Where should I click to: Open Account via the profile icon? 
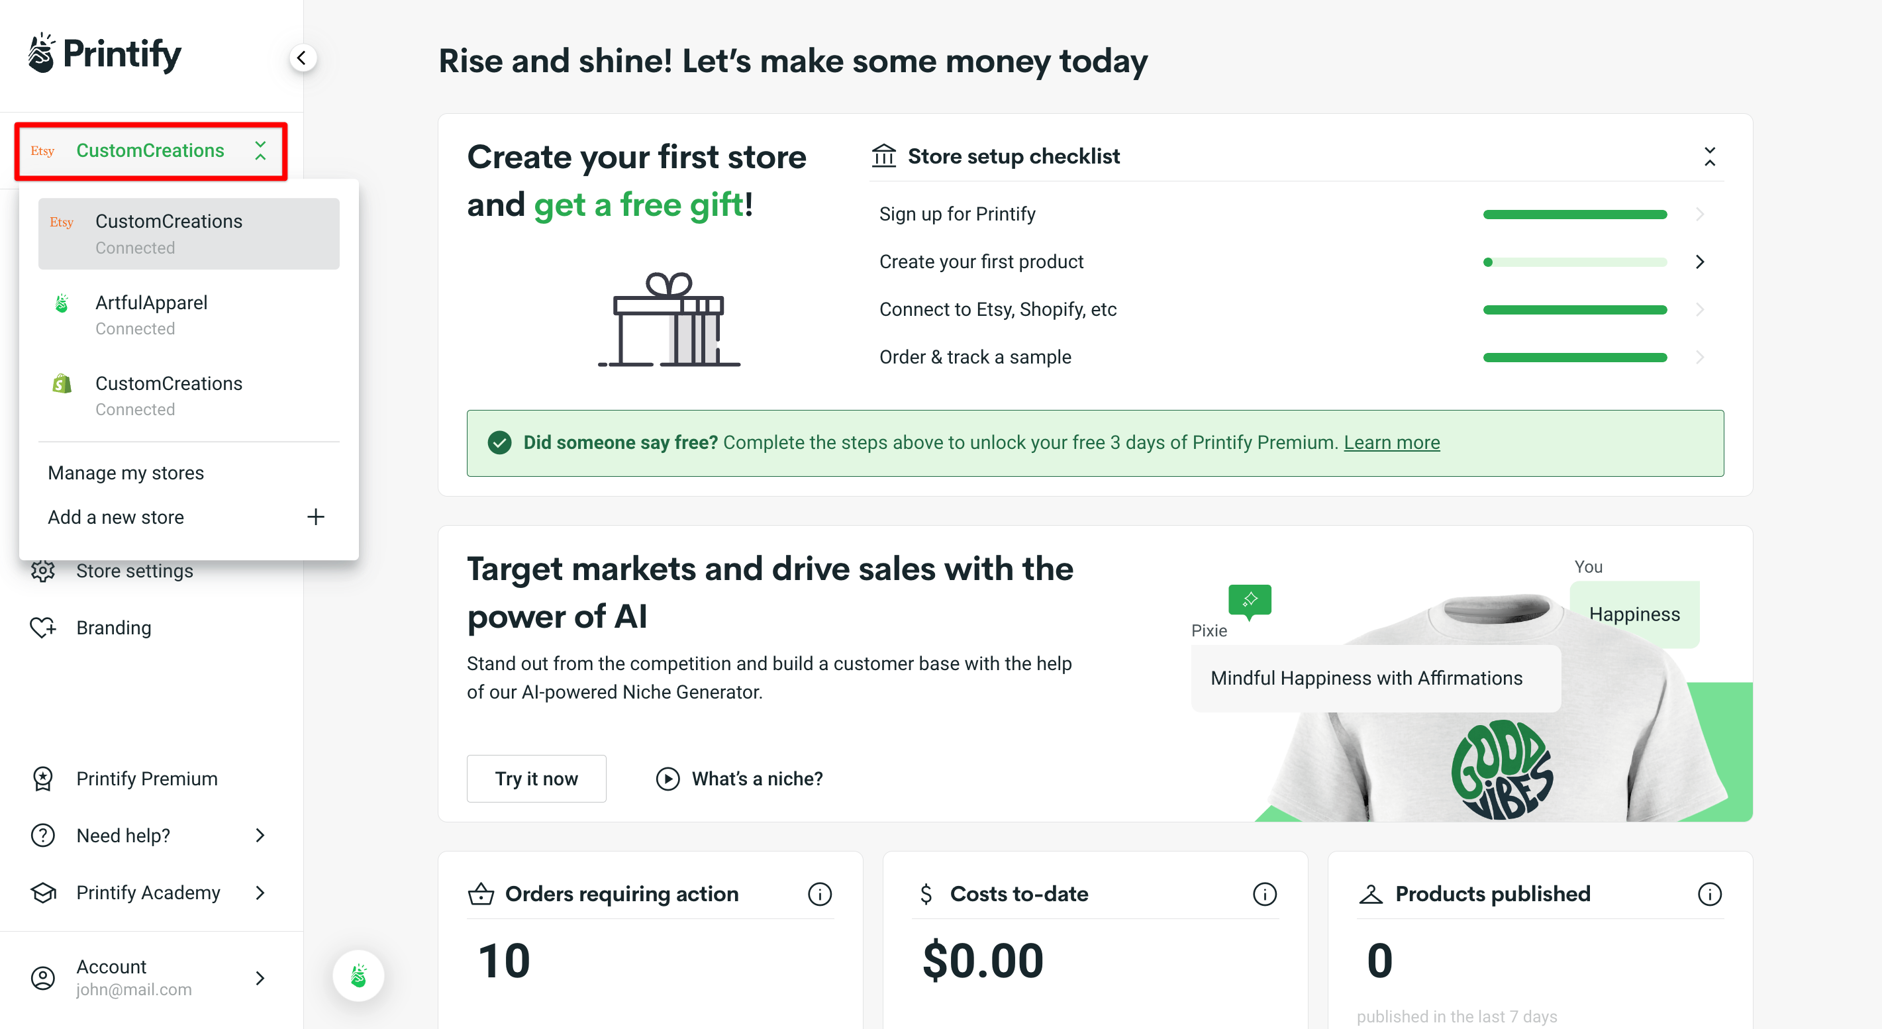42,977
